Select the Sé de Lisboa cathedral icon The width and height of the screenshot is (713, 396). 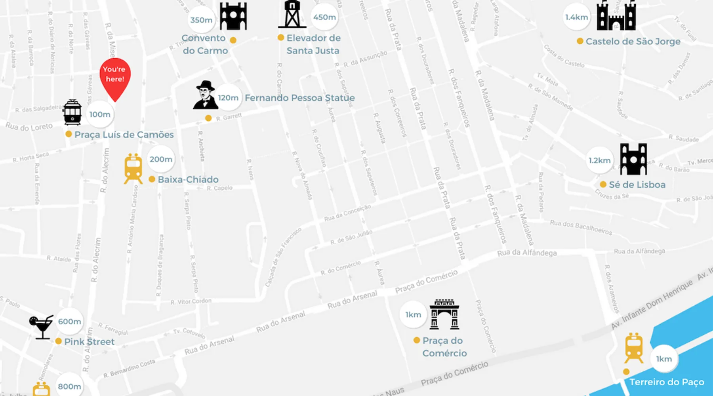(633, 159)
